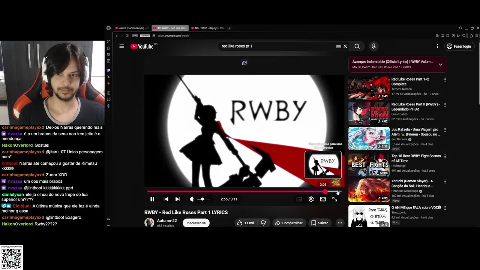Toggle the VPN badge in address bar
Image resolution: width=480 pixels, height=270 pixels.
click(x=135, y=36)
